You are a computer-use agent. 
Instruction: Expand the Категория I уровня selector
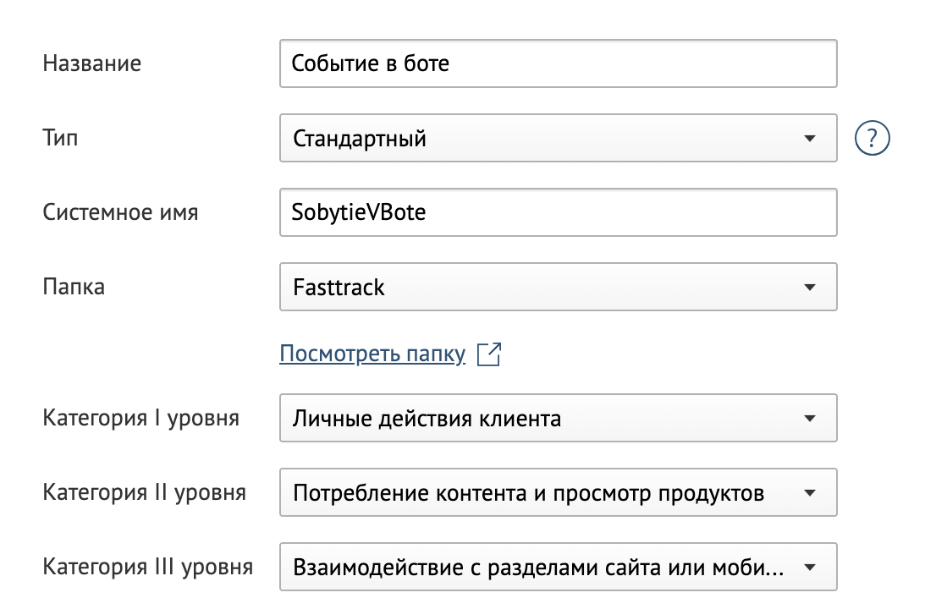559,418
